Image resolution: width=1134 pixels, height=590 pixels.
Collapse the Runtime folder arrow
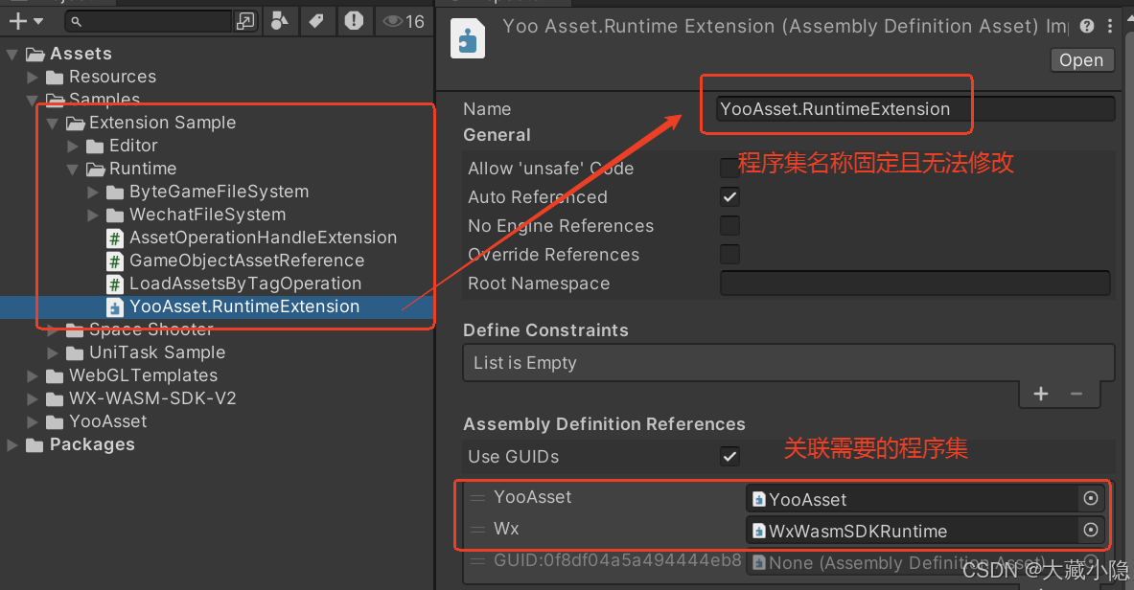[x=72, y=170]
